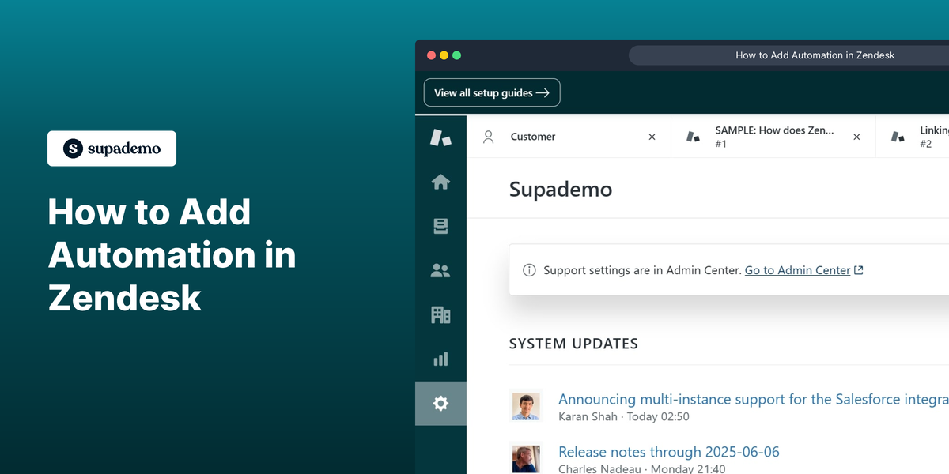Open the Views tickets icon in sidebar
The width and height of the screenshot is (949, 474).
(x=440, y=227)
